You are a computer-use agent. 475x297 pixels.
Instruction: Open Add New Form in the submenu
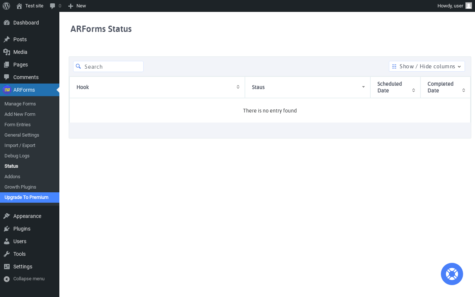[20, 114]
